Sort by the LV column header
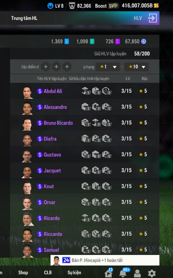 [128, 78]
